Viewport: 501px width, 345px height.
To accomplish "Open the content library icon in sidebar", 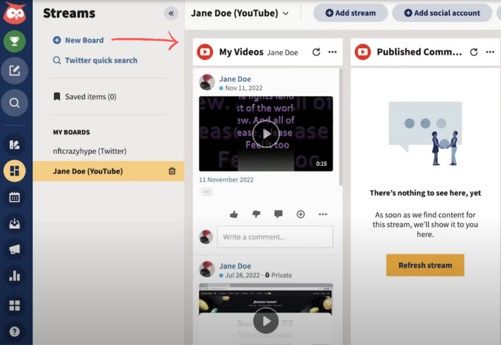I will pyautogui.click(x=14, y=145).
